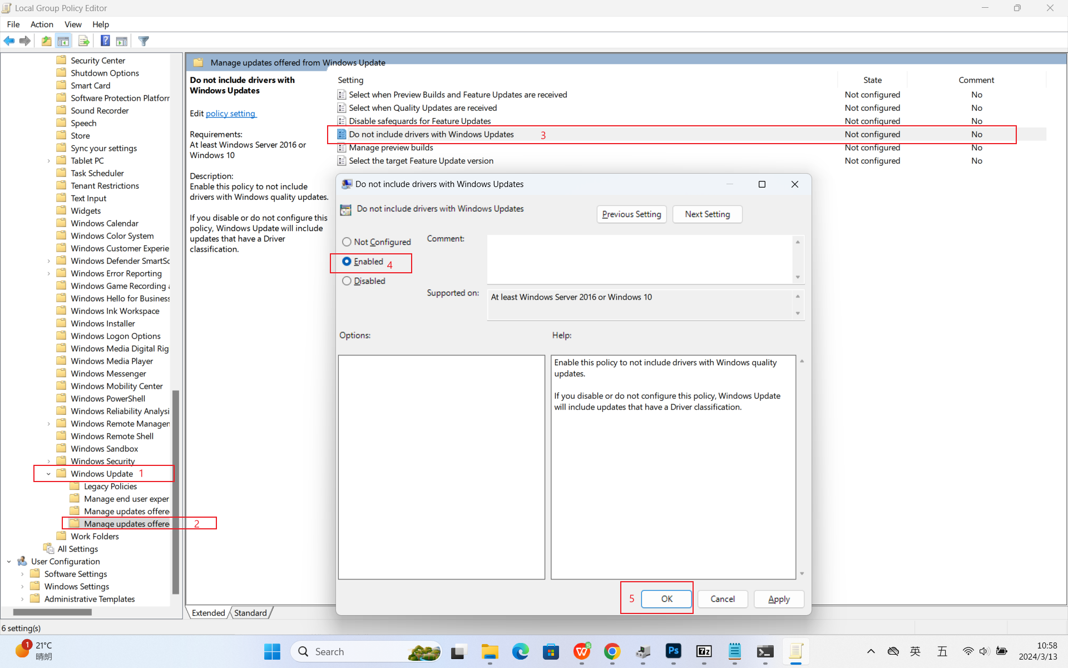The image size is (1068, 668).
Task: Click the Previous Setting button
Action: tap(631, 214)
